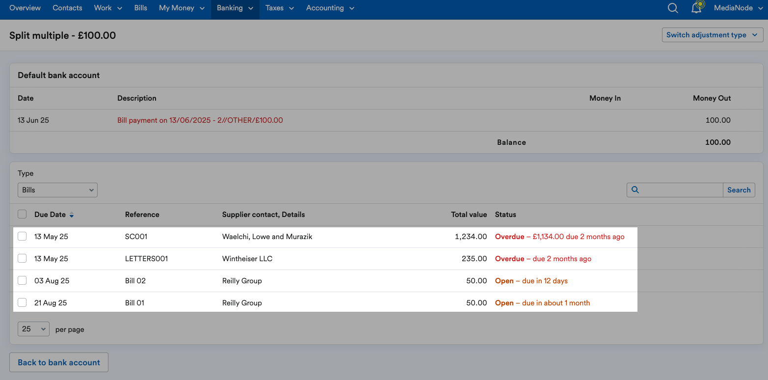Expand the Accounting menu
Image resolution: width=768 pixels, height=380 pixels.
[x=330, y=8]
